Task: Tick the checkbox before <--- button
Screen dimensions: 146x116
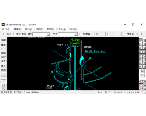Action: click(x=108, y=34)
